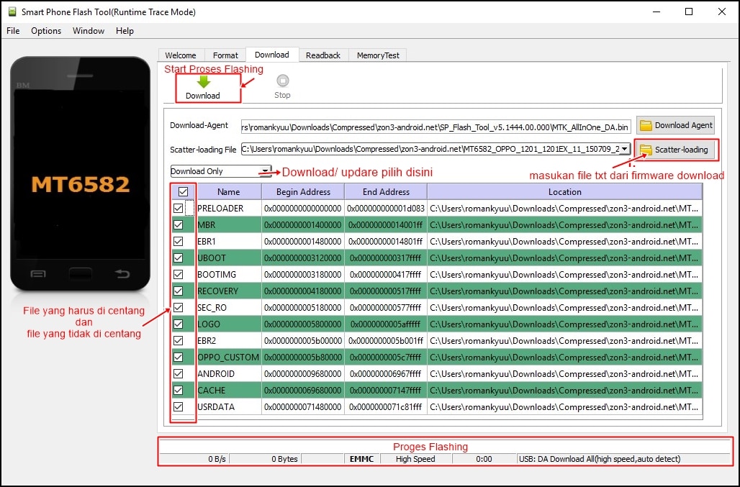Click the Location cell of USRDATA row

565,407
